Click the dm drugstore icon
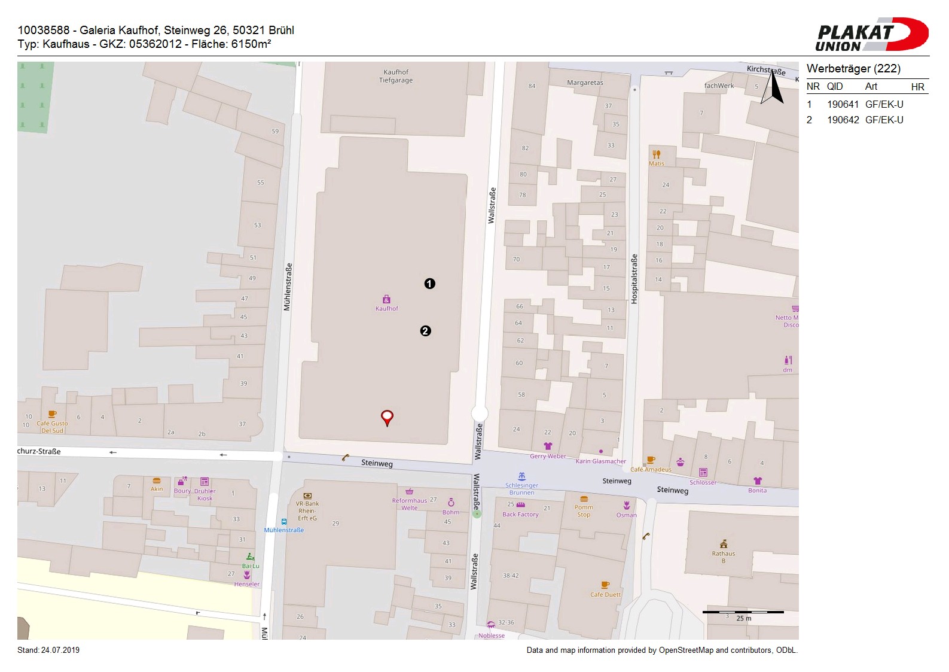This screenshot has height=672, width=949. coord(788,360)
